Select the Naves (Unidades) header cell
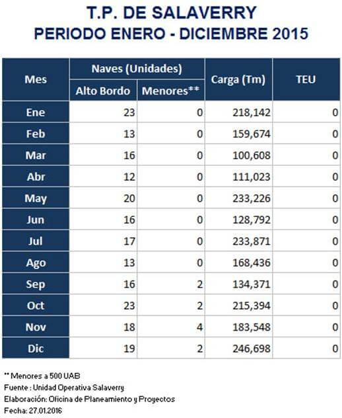 [x=137, y=69]
